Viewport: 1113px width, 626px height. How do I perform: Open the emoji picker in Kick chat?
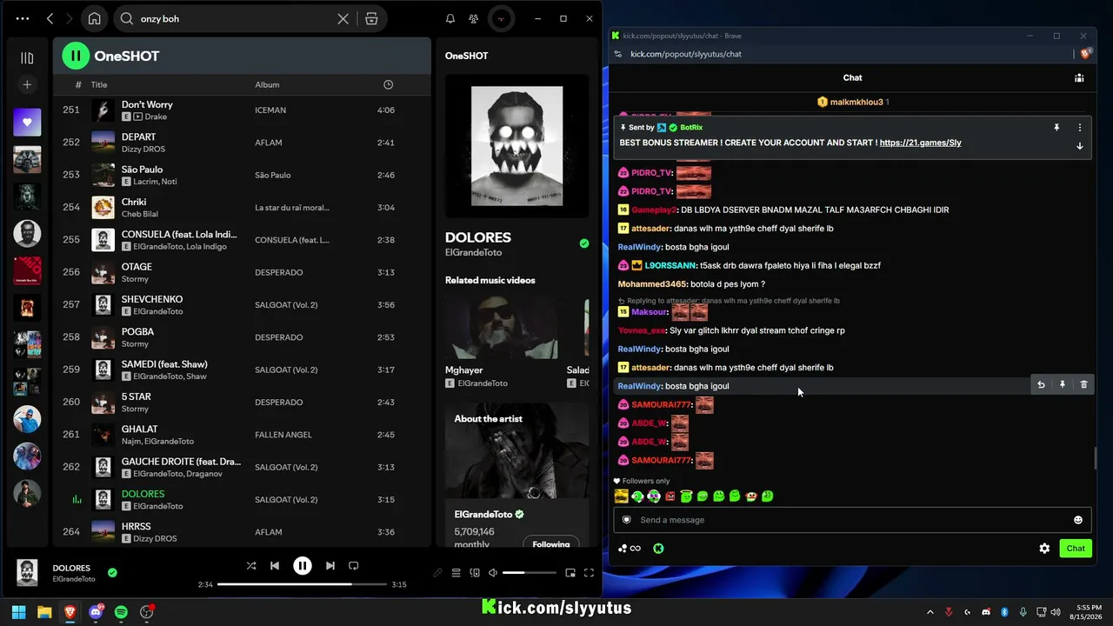(1078, 520)
